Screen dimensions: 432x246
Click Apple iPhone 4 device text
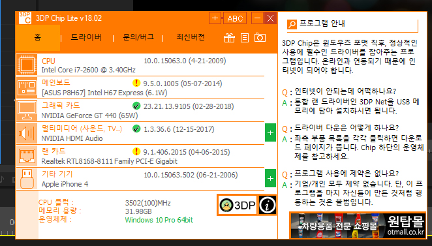point(65,184)
